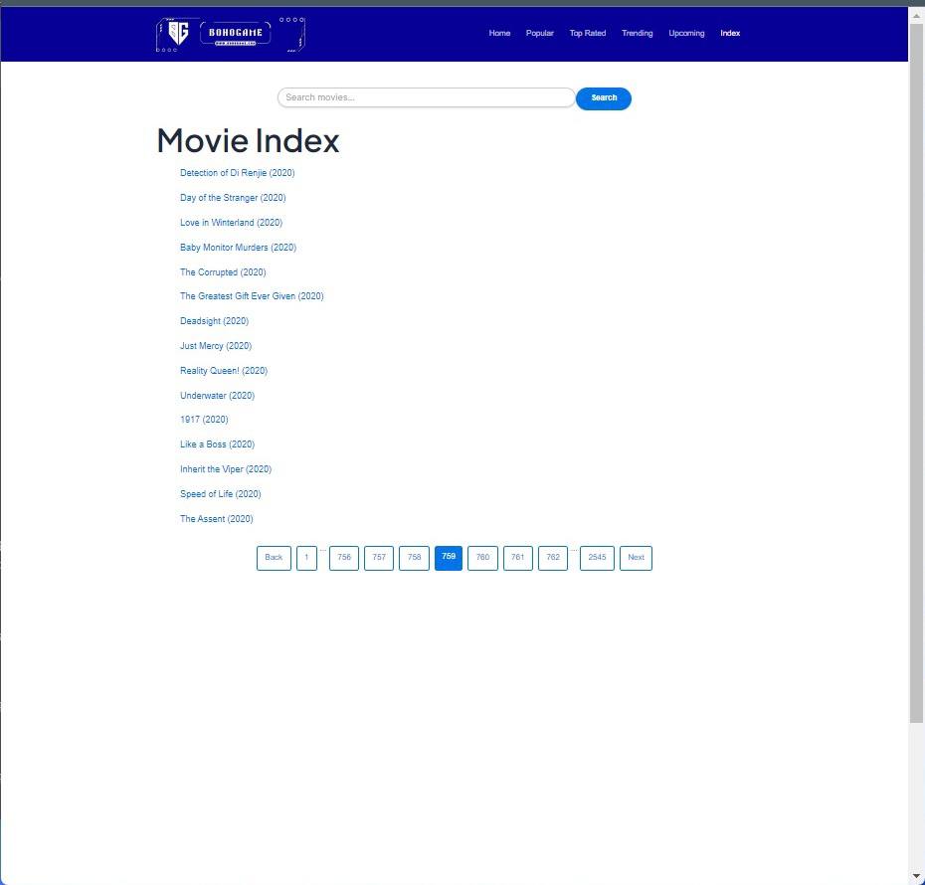
Task: Open the Bohogame logo home link
Action: (x=231, y=34)
